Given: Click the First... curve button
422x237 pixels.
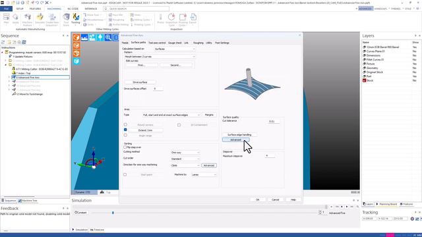Looking at the screenshot, I should click(142, 65).
